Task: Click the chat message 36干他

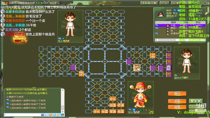Action: pos(31,25)
